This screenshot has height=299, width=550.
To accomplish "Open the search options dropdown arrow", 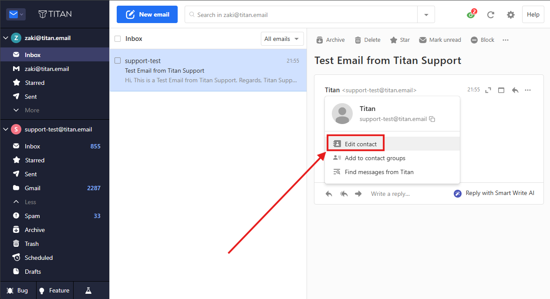I will [x=426, y=14].
